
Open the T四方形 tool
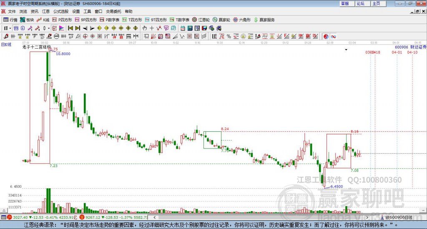[x=132, y=20]
